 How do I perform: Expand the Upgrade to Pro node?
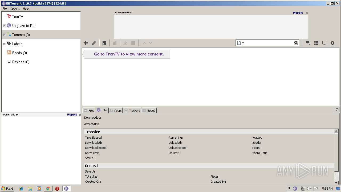point(5,26)
